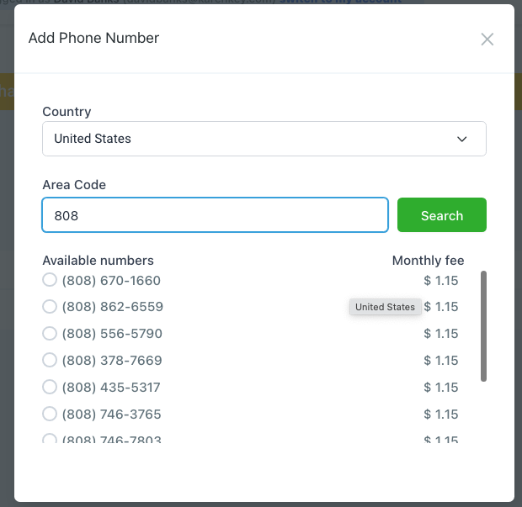The width and height of the screenshot is (522, 507).
Task: Pick the partially visible (808) 746-7803 option
Action: click(x=50, y=439)
